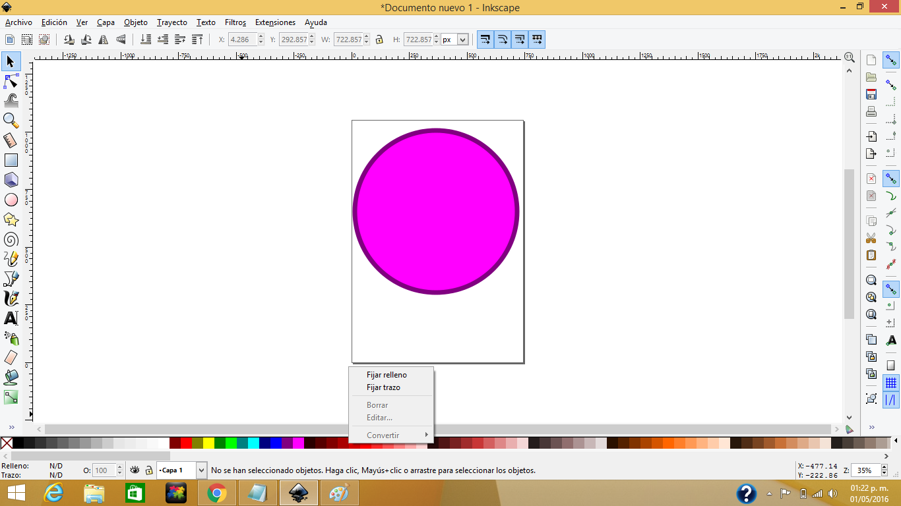This screenshot has width=901, height=506.
Task: Toggle the W/H aspect ratio lock
Action: 379,39
